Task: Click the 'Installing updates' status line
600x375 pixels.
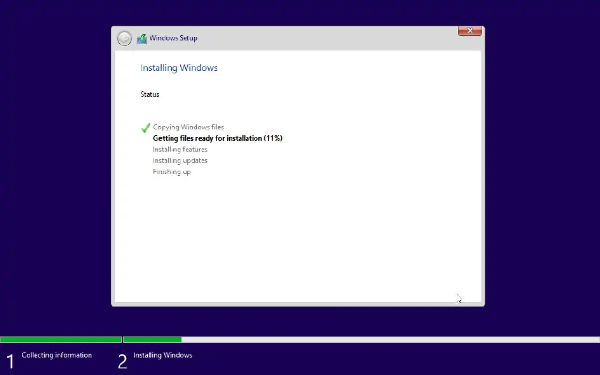Action: pos(180,161)
